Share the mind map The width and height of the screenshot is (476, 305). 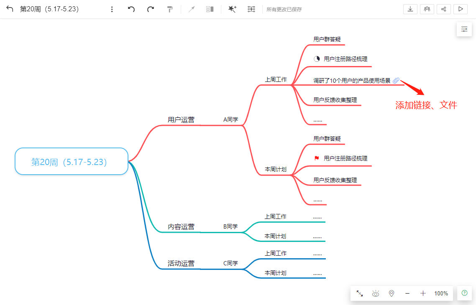point(443,9)
